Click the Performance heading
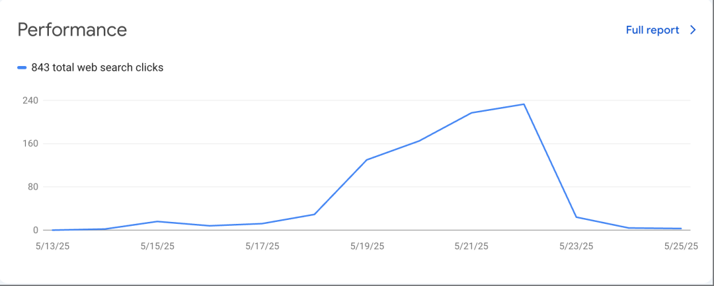The image size is (714, 286). pyautogui.click(x=72, y=30)
